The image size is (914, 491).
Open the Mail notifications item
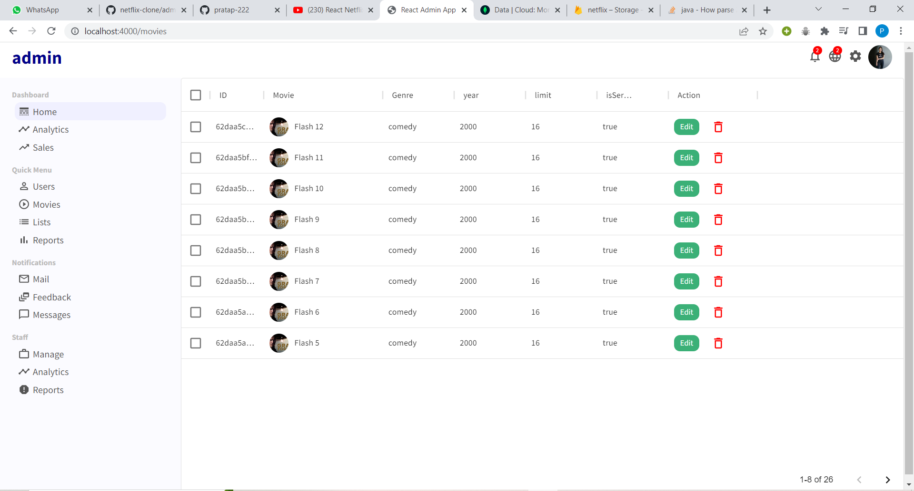[40, 279]
